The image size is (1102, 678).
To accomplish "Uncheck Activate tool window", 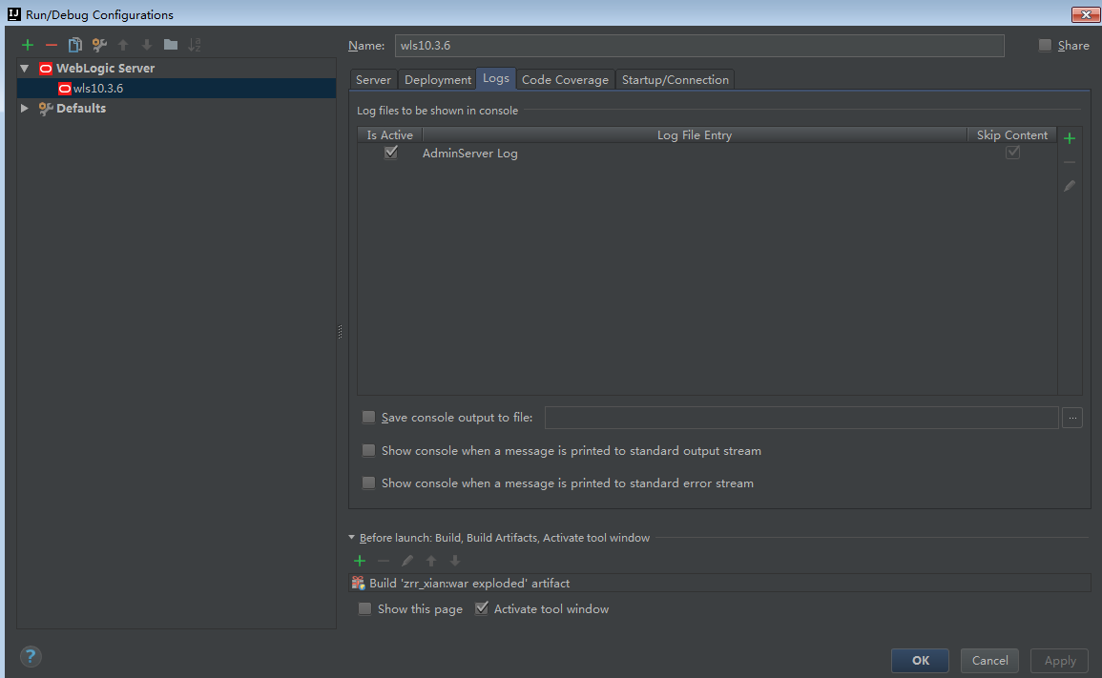I will click(482, 608).
